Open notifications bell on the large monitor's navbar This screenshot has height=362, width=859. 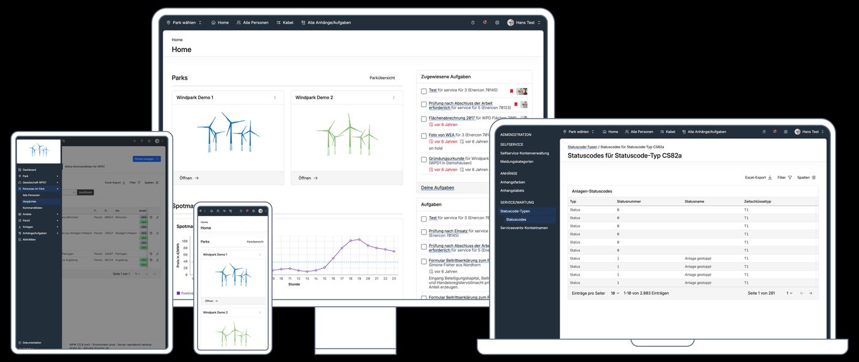(485, 23)
